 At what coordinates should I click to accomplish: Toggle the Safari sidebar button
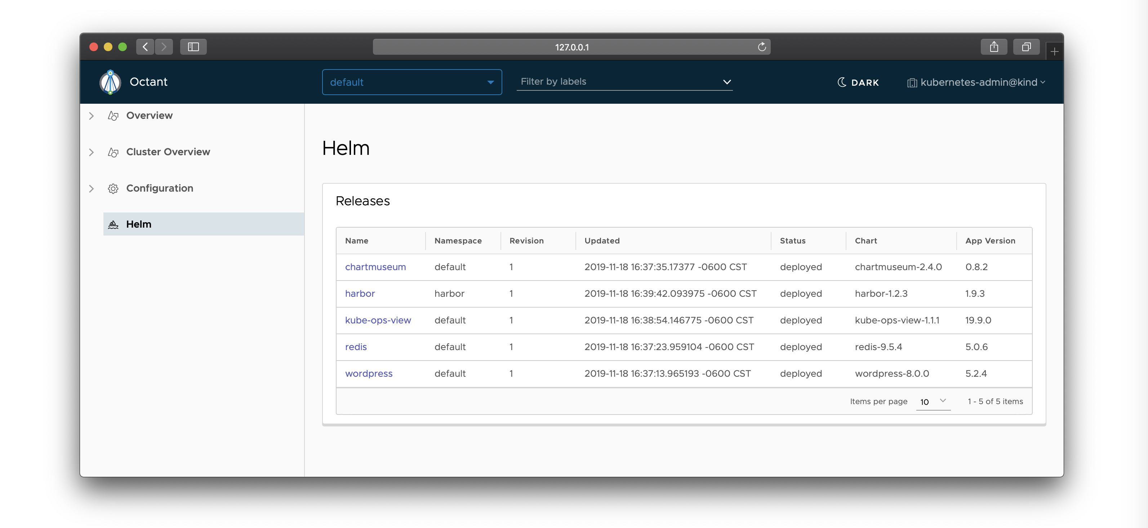pyautogui.click(x=193, y=47)
